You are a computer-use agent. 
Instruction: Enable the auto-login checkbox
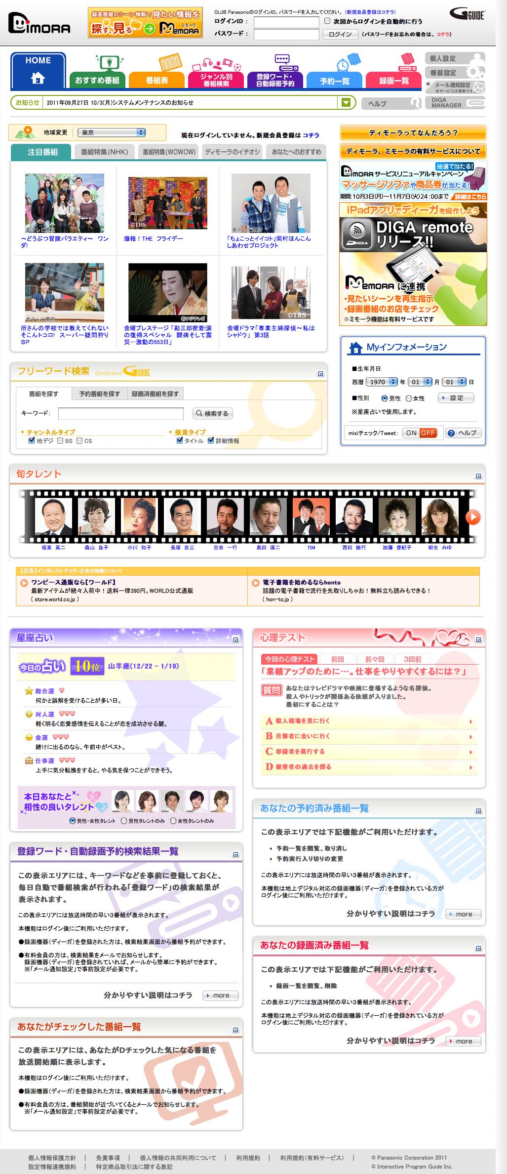coord(327,21)
